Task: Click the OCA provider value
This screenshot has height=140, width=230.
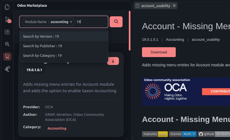Action: (x=49, y=107)
